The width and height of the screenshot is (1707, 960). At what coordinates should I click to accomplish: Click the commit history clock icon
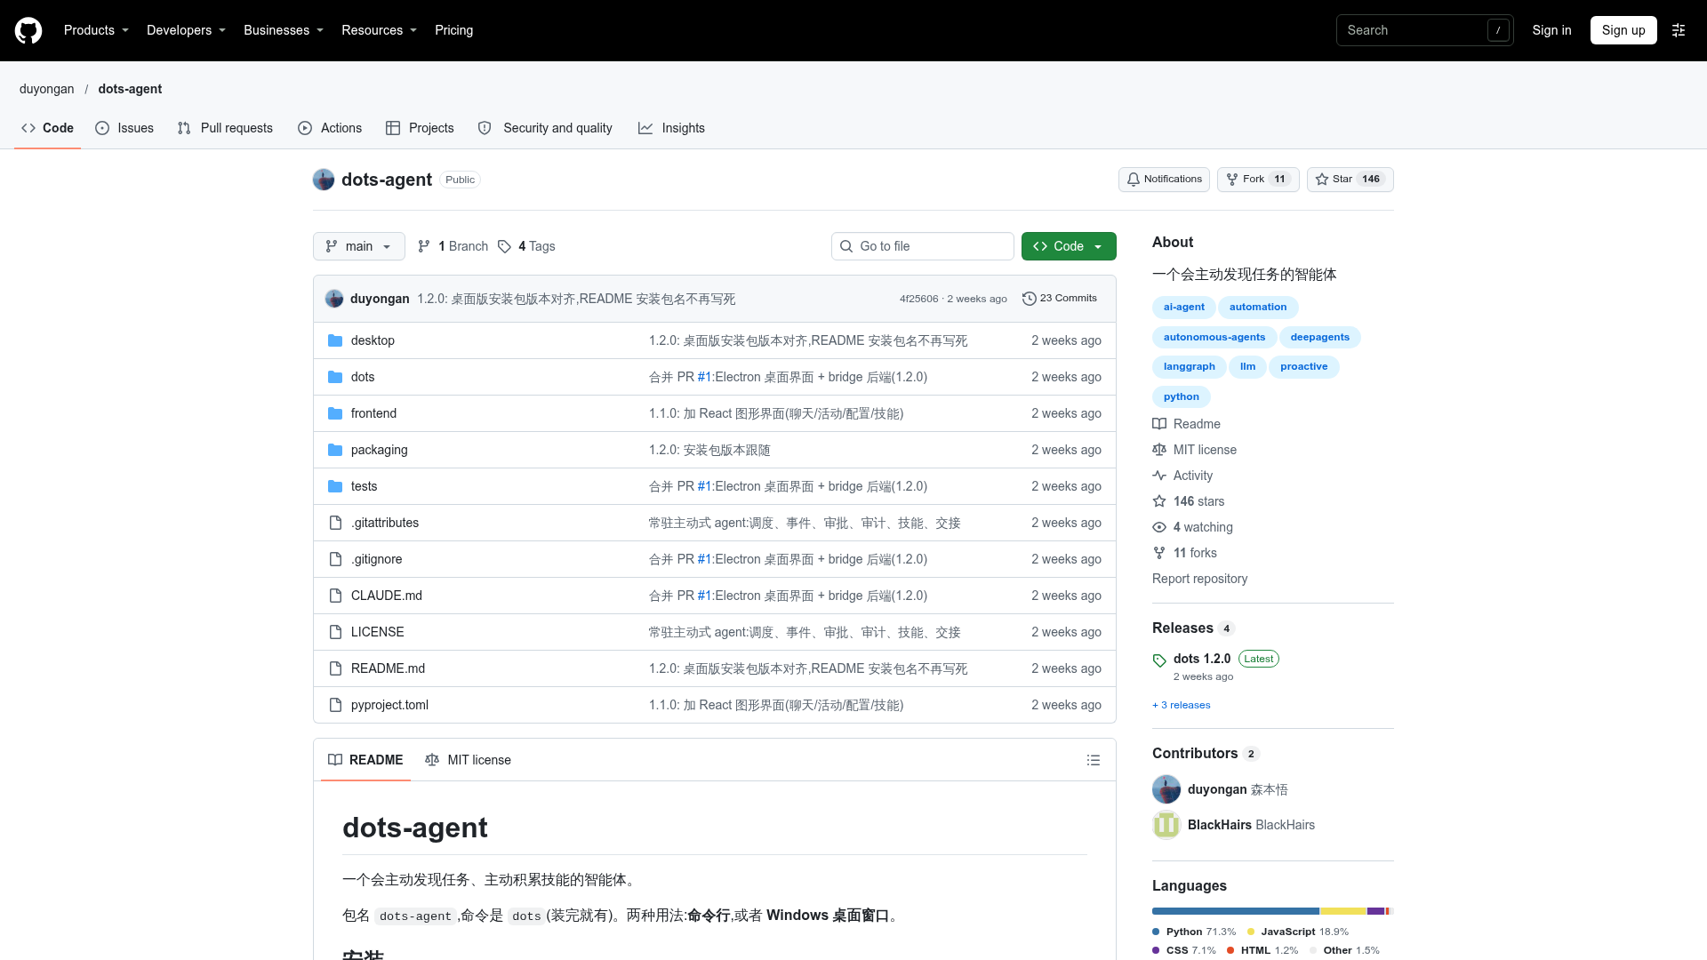[1030, 299]
